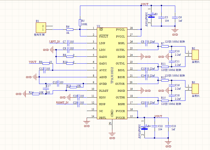Select capacitor C6 1nf symbol
210x150 pixels.
175,18
